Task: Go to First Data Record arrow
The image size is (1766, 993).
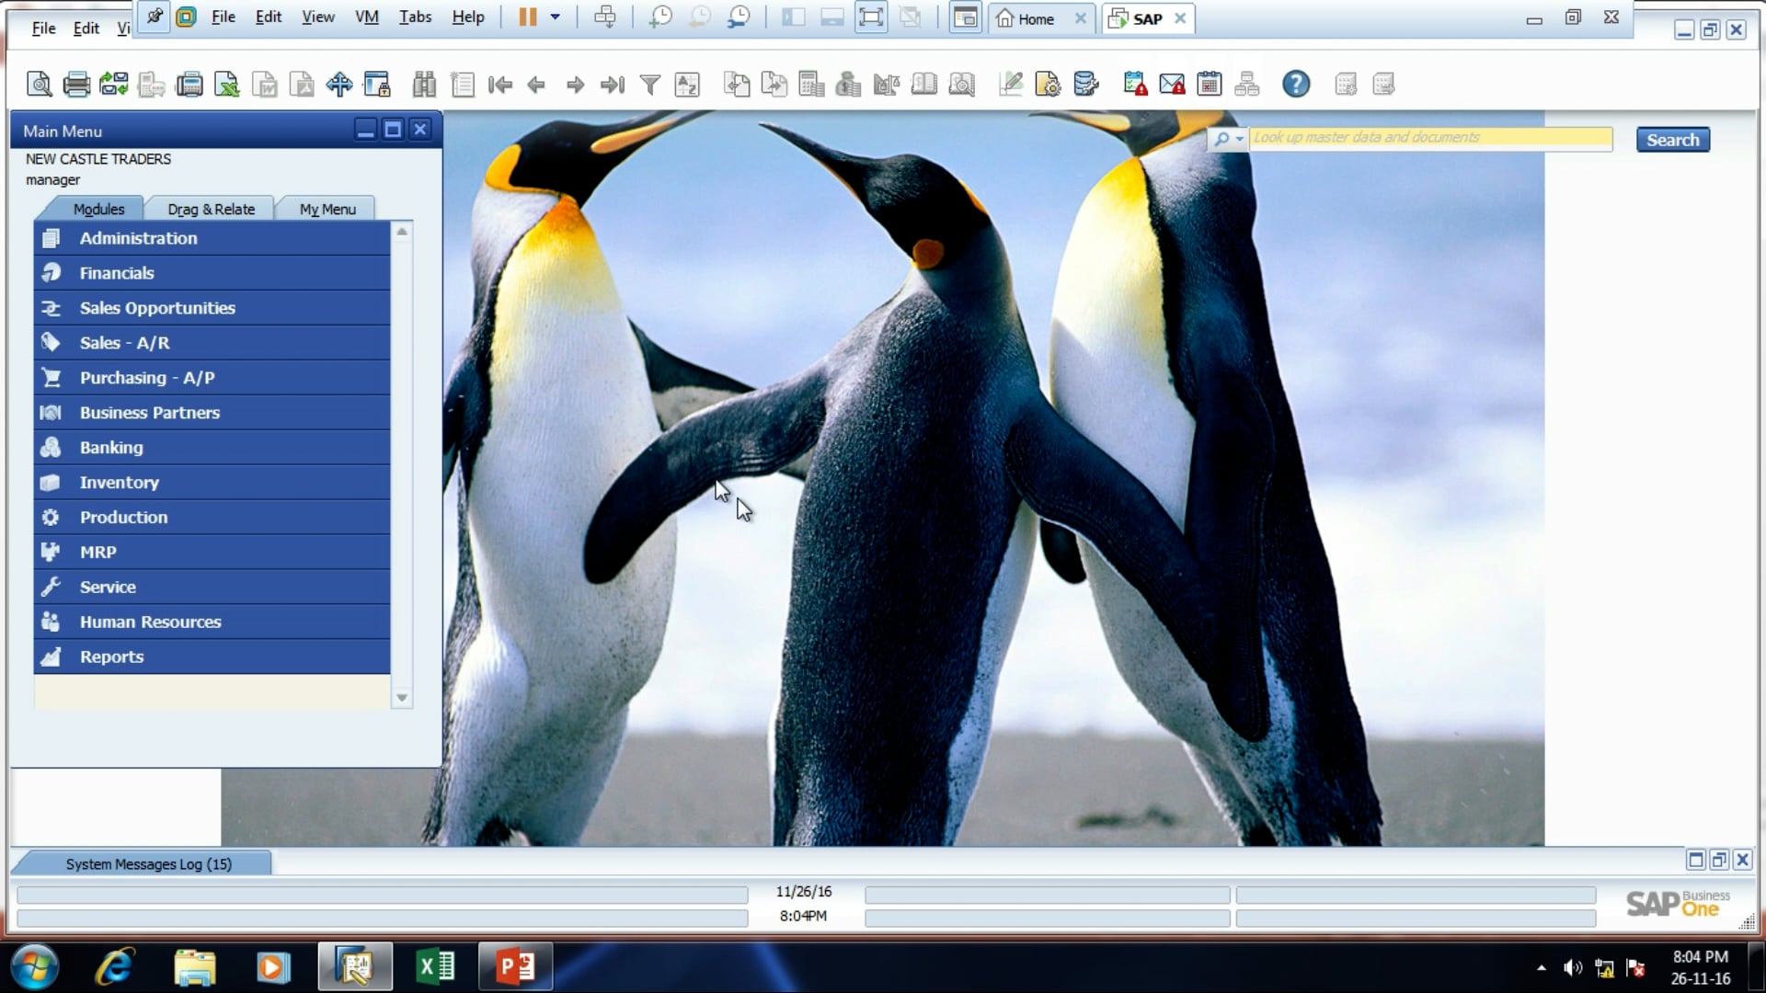Action: [x=499, y=86]
